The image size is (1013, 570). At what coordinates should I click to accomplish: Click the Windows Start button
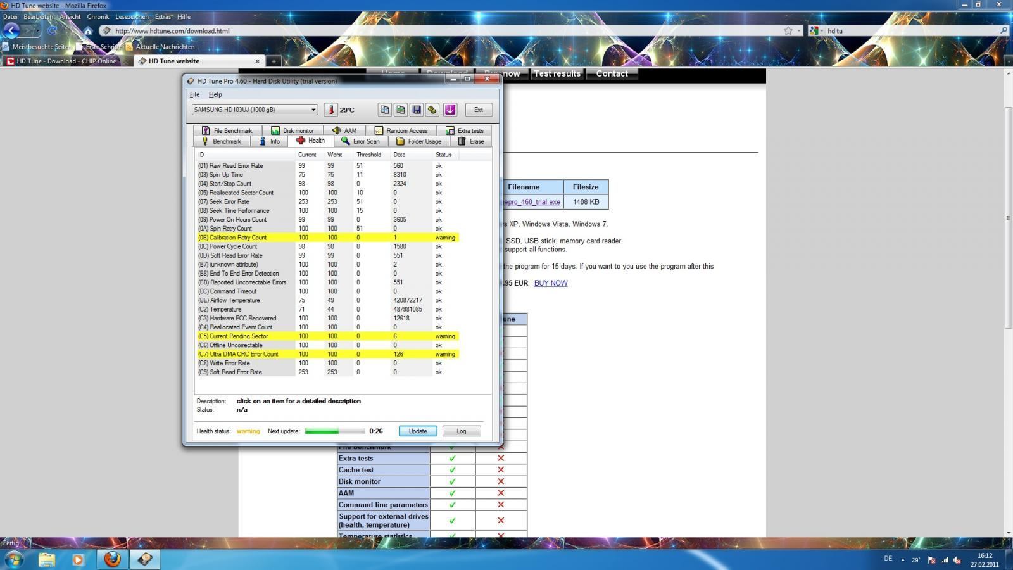pos(14,559)
